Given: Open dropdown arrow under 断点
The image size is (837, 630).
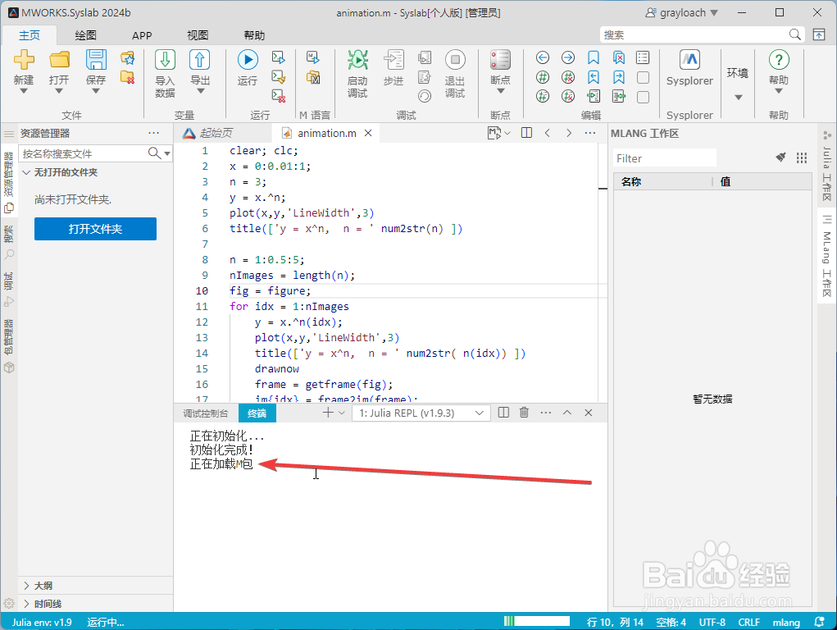Looking at the screenshot, I should coord(500,91).
